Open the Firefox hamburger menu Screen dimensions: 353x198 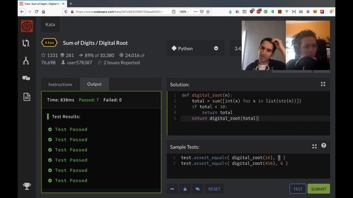[331, 12]
